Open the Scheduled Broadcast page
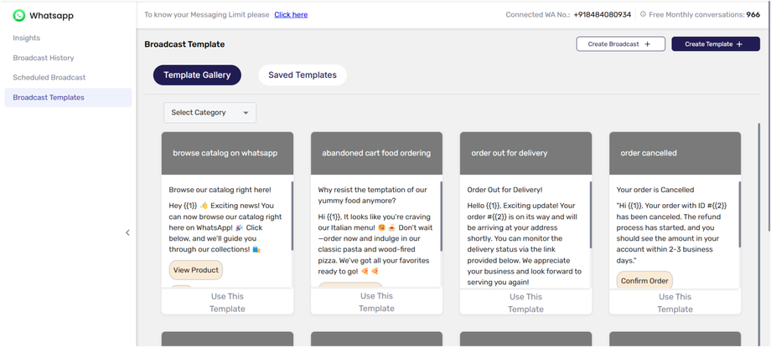The image size is (771, 347). point(49,77)
